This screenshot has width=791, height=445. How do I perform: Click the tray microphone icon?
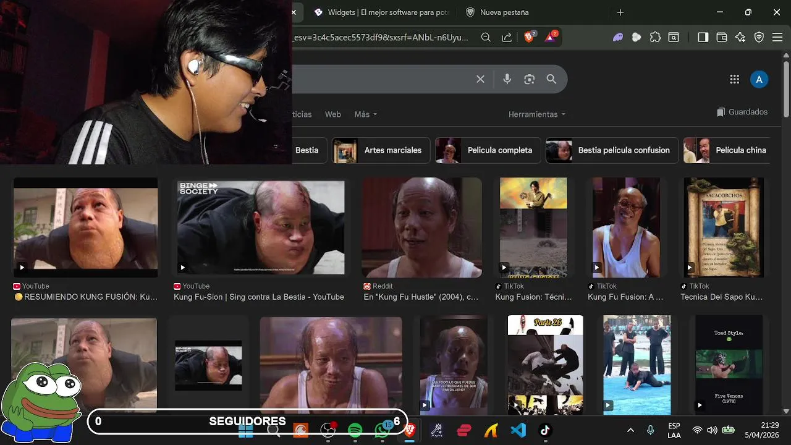650,430
